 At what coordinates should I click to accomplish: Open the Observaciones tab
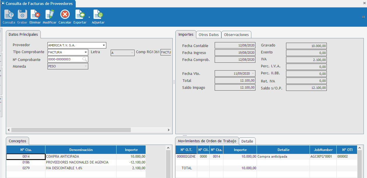coord(236,35)
